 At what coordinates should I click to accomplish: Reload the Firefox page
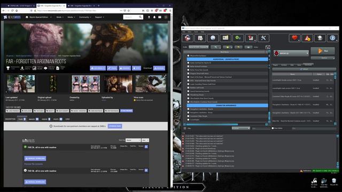pyautogui.click(x=12, y=11)
